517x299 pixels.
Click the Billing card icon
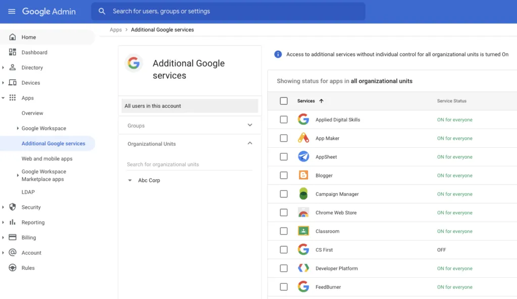click(13, 237)
